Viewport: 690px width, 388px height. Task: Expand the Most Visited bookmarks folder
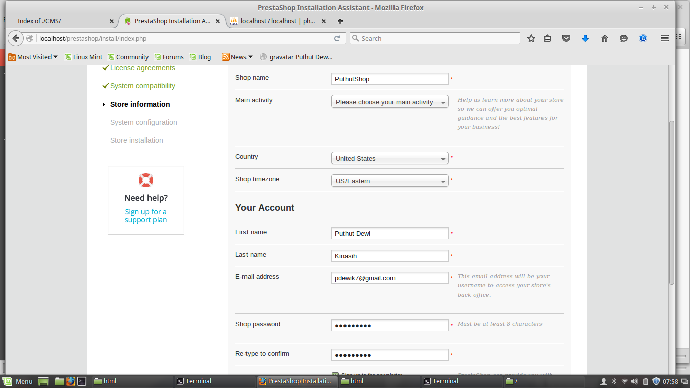[33, 57]
